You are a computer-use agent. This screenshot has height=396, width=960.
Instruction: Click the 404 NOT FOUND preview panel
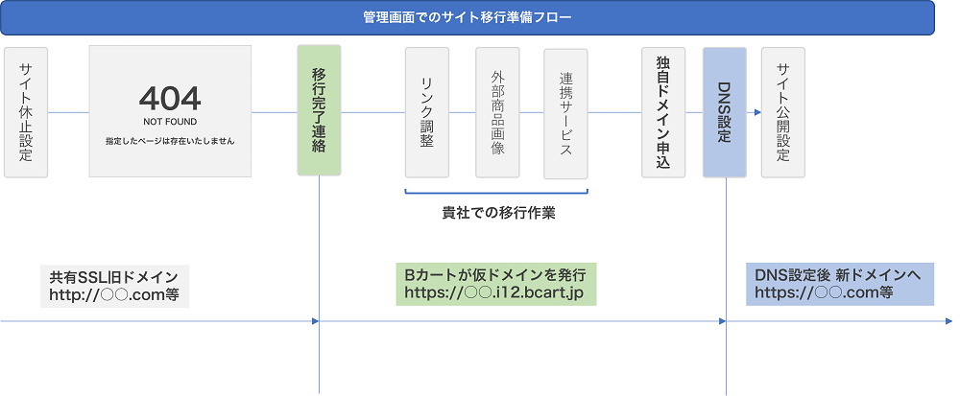pos(170,111)
